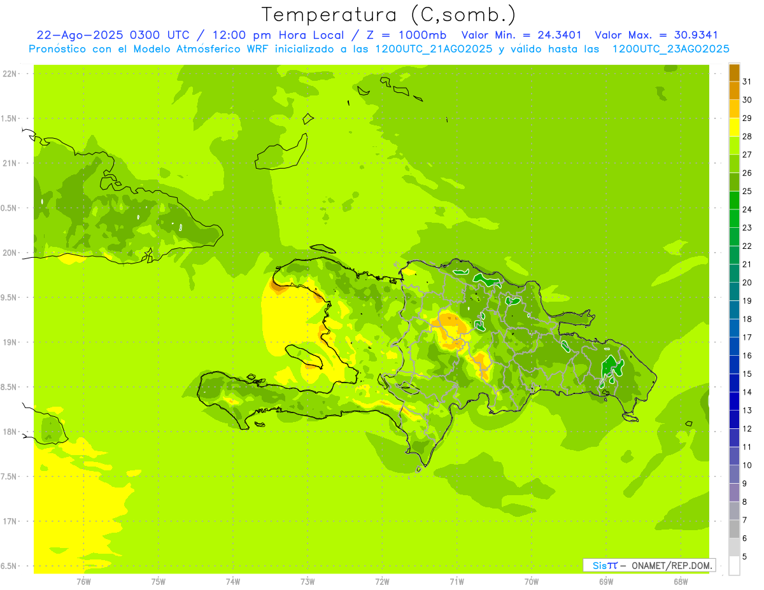764x590 pixels.
Task: Click the legend value 16
Action: pyautogui.click(x=747, y=356)
